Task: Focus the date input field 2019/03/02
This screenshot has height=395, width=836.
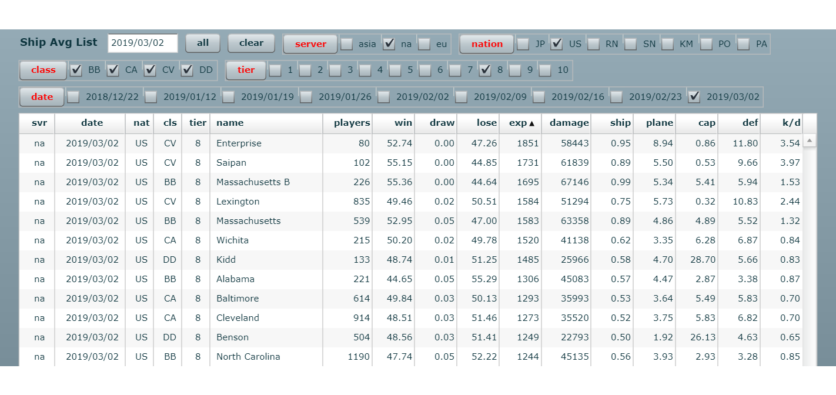Action: (x=143, y=43)
